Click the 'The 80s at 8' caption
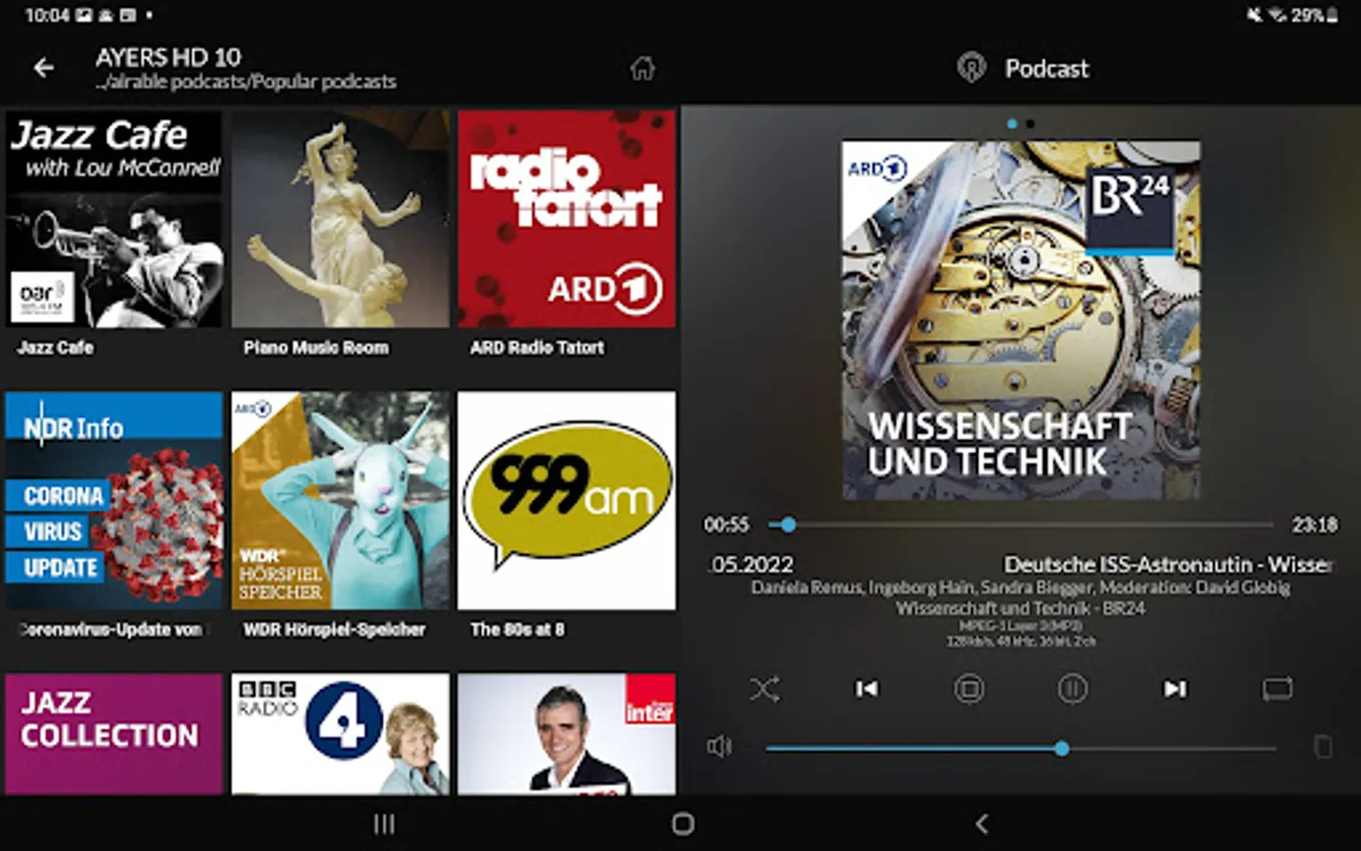 point(517,629)
